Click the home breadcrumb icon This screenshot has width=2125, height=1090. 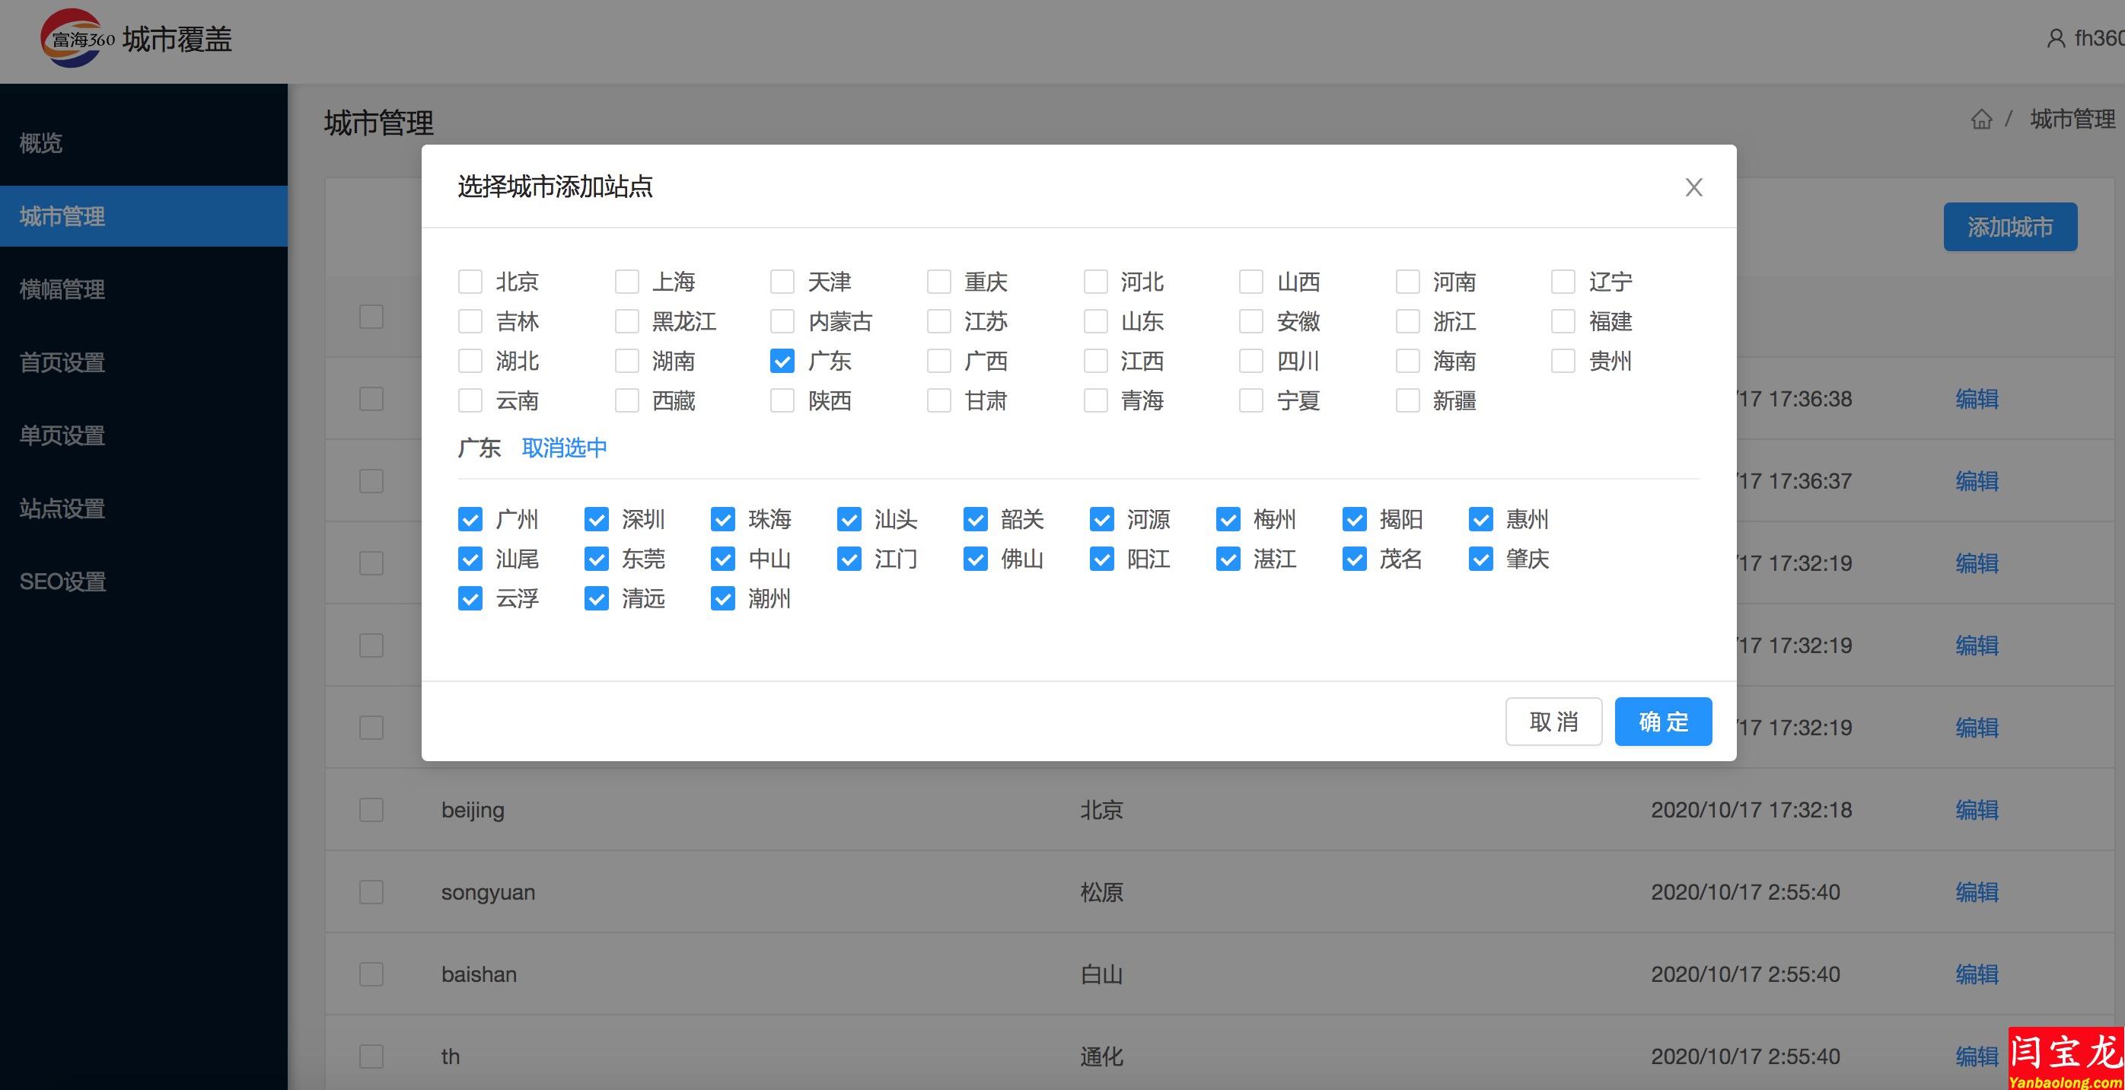point(1980,120)
